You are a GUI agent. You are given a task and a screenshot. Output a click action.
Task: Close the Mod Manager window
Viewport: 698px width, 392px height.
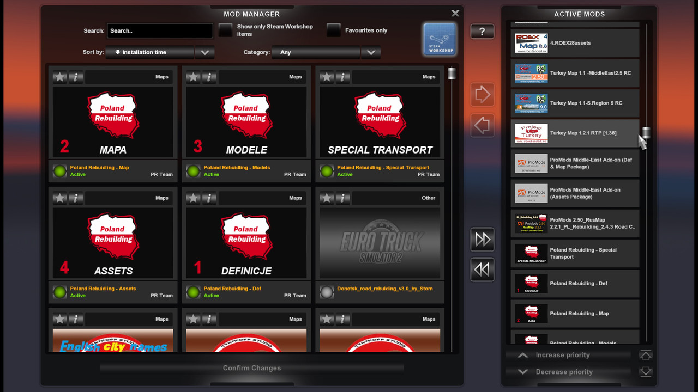455,13
